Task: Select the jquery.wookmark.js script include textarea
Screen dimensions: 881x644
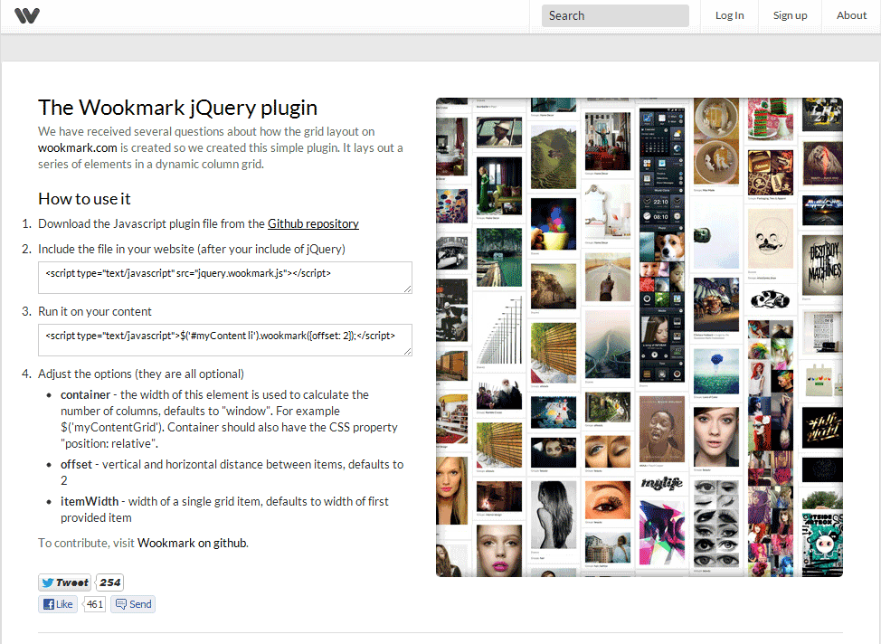Action: 224,278
